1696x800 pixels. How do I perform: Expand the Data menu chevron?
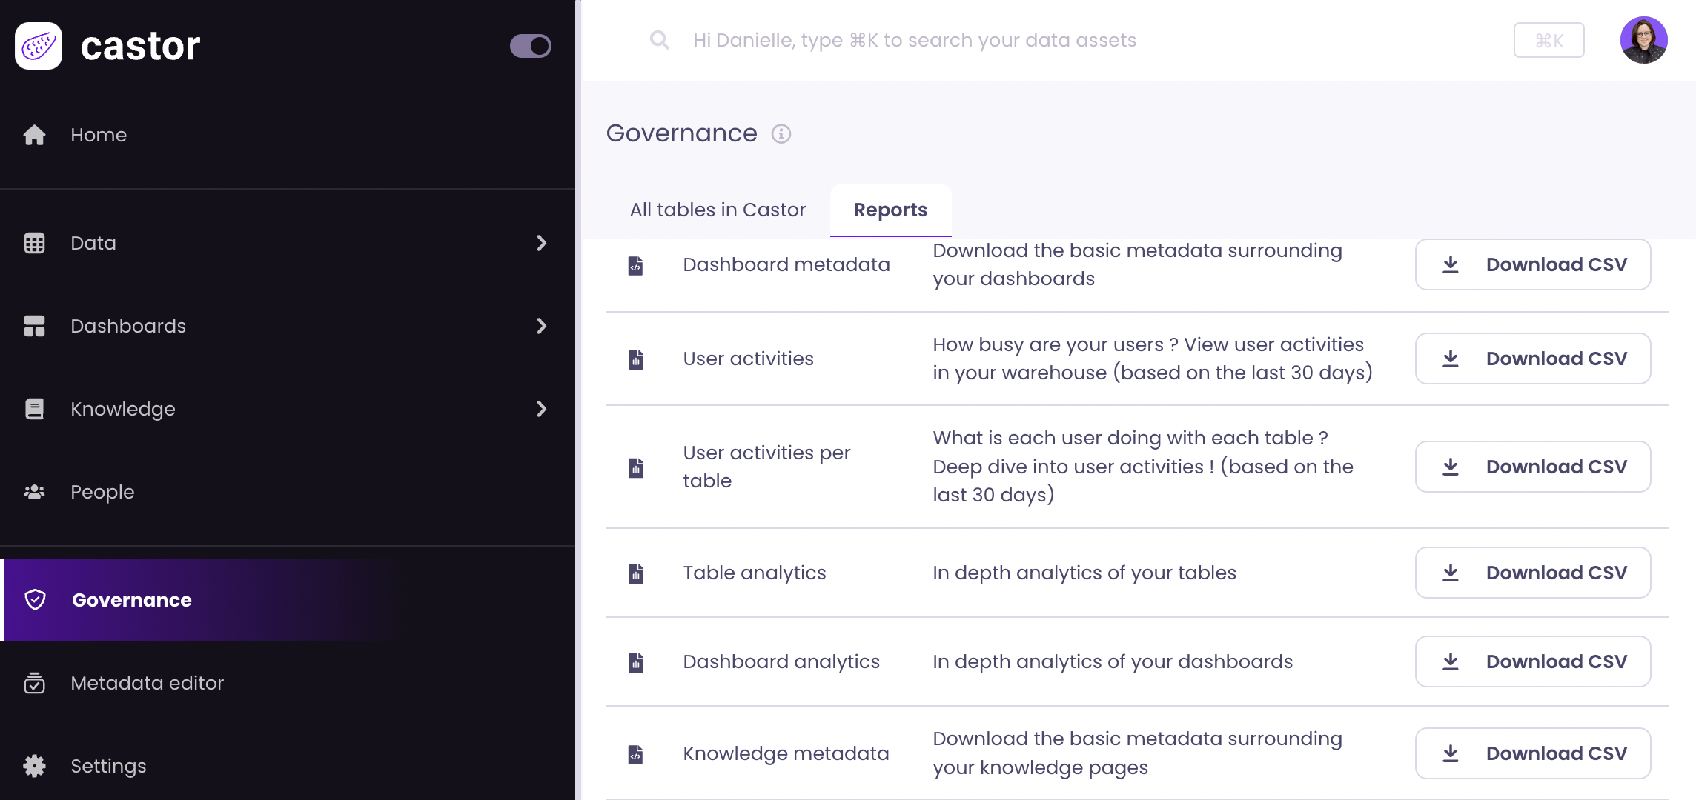click(x=542, y=243)
